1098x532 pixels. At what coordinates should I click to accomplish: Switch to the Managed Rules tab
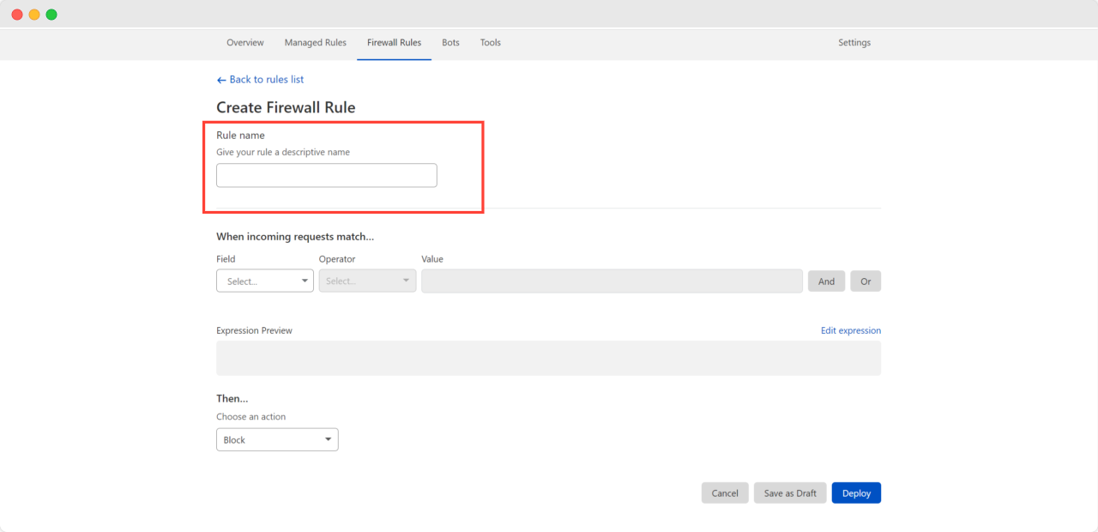click(315, 42)
